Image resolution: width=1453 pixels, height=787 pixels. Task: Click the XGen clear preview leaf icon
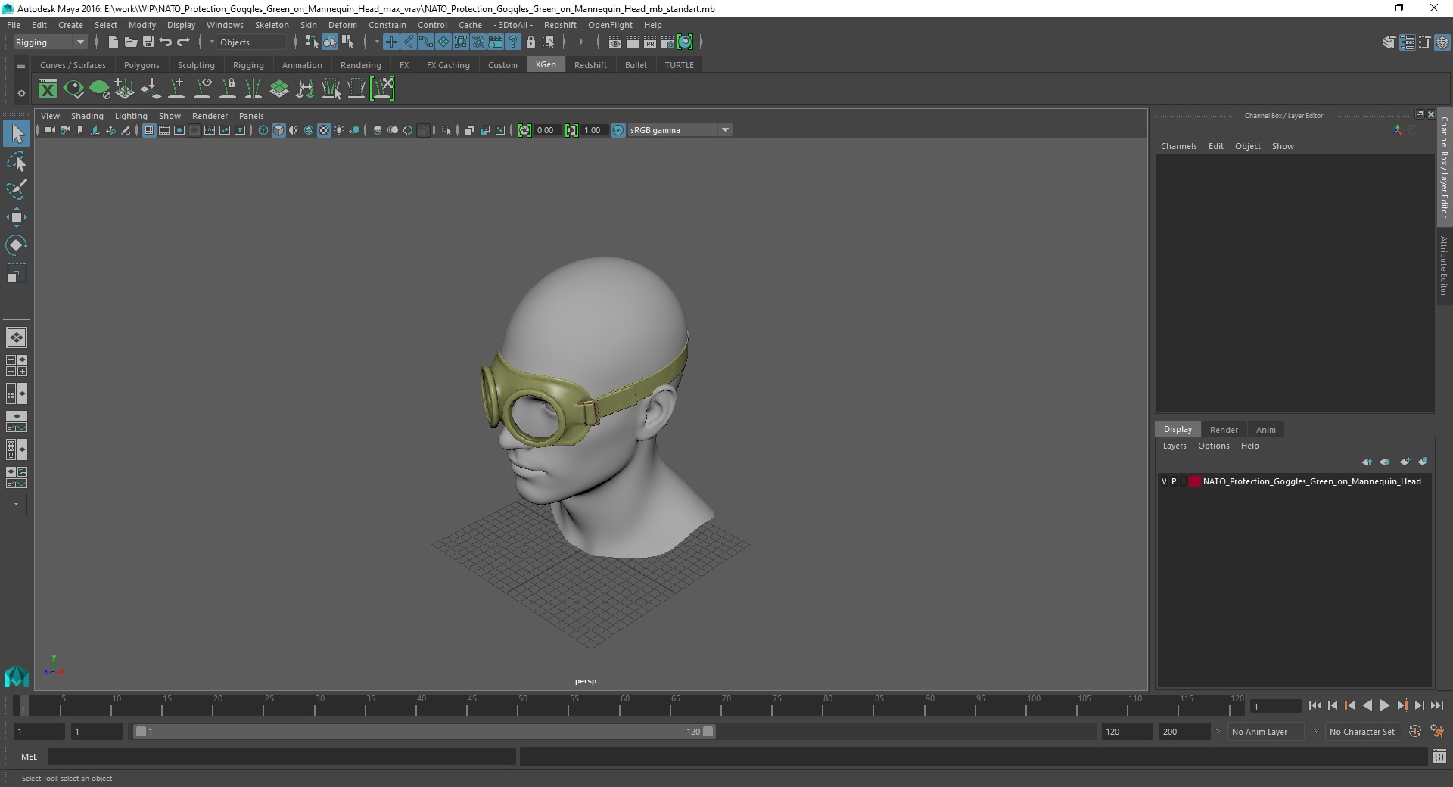click(99, 89)
